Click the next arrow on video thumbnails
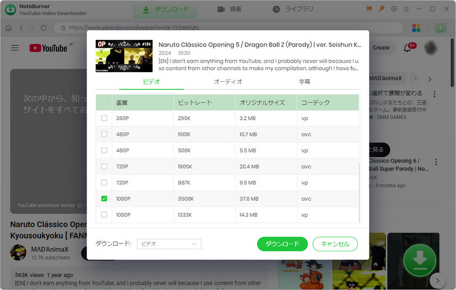Screen dimensions: 456x290 click(437, 280)
